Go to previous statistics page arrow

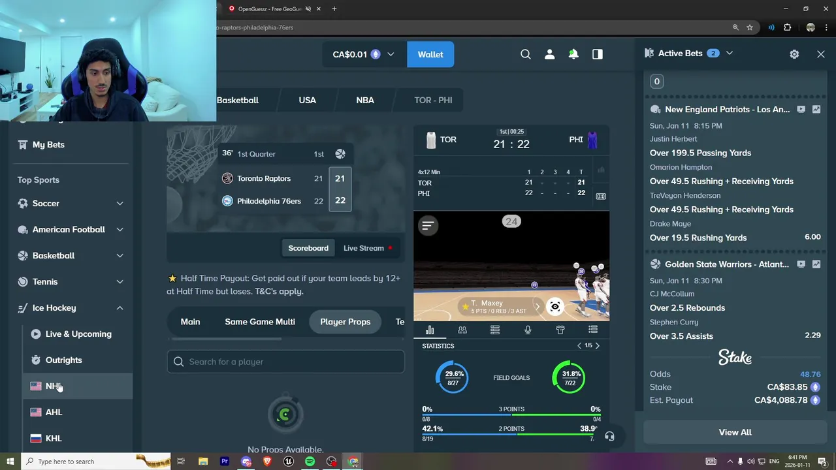pos(579,346)
